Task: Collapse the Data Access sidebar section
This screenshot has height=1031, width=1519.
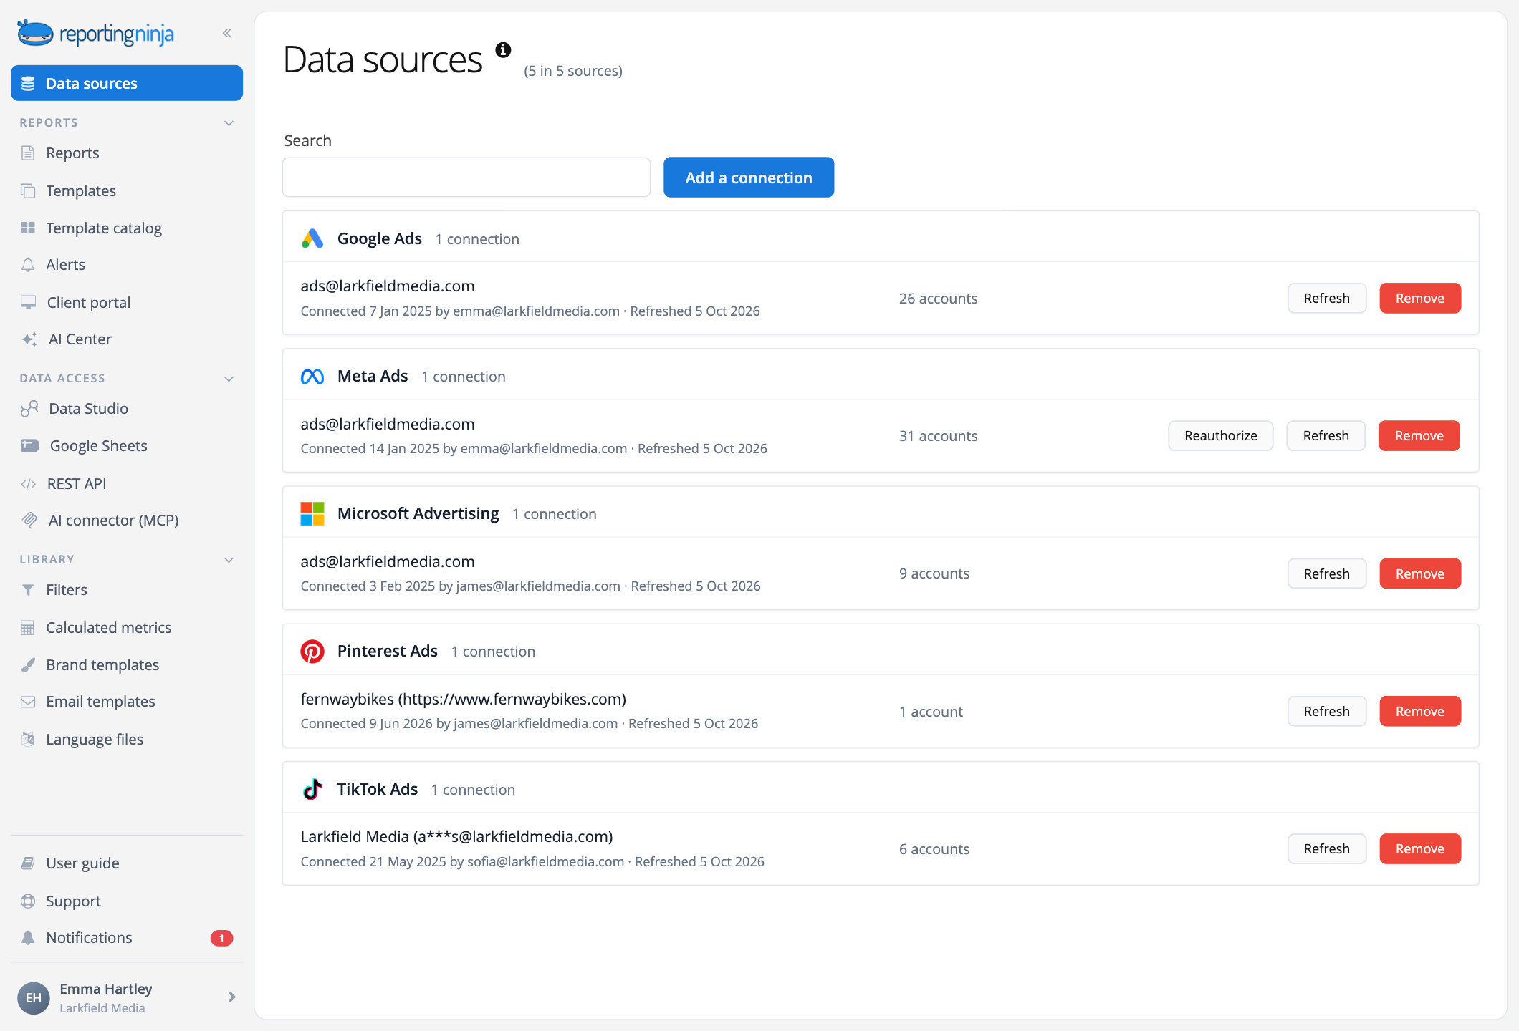Action: pos(229,379)
